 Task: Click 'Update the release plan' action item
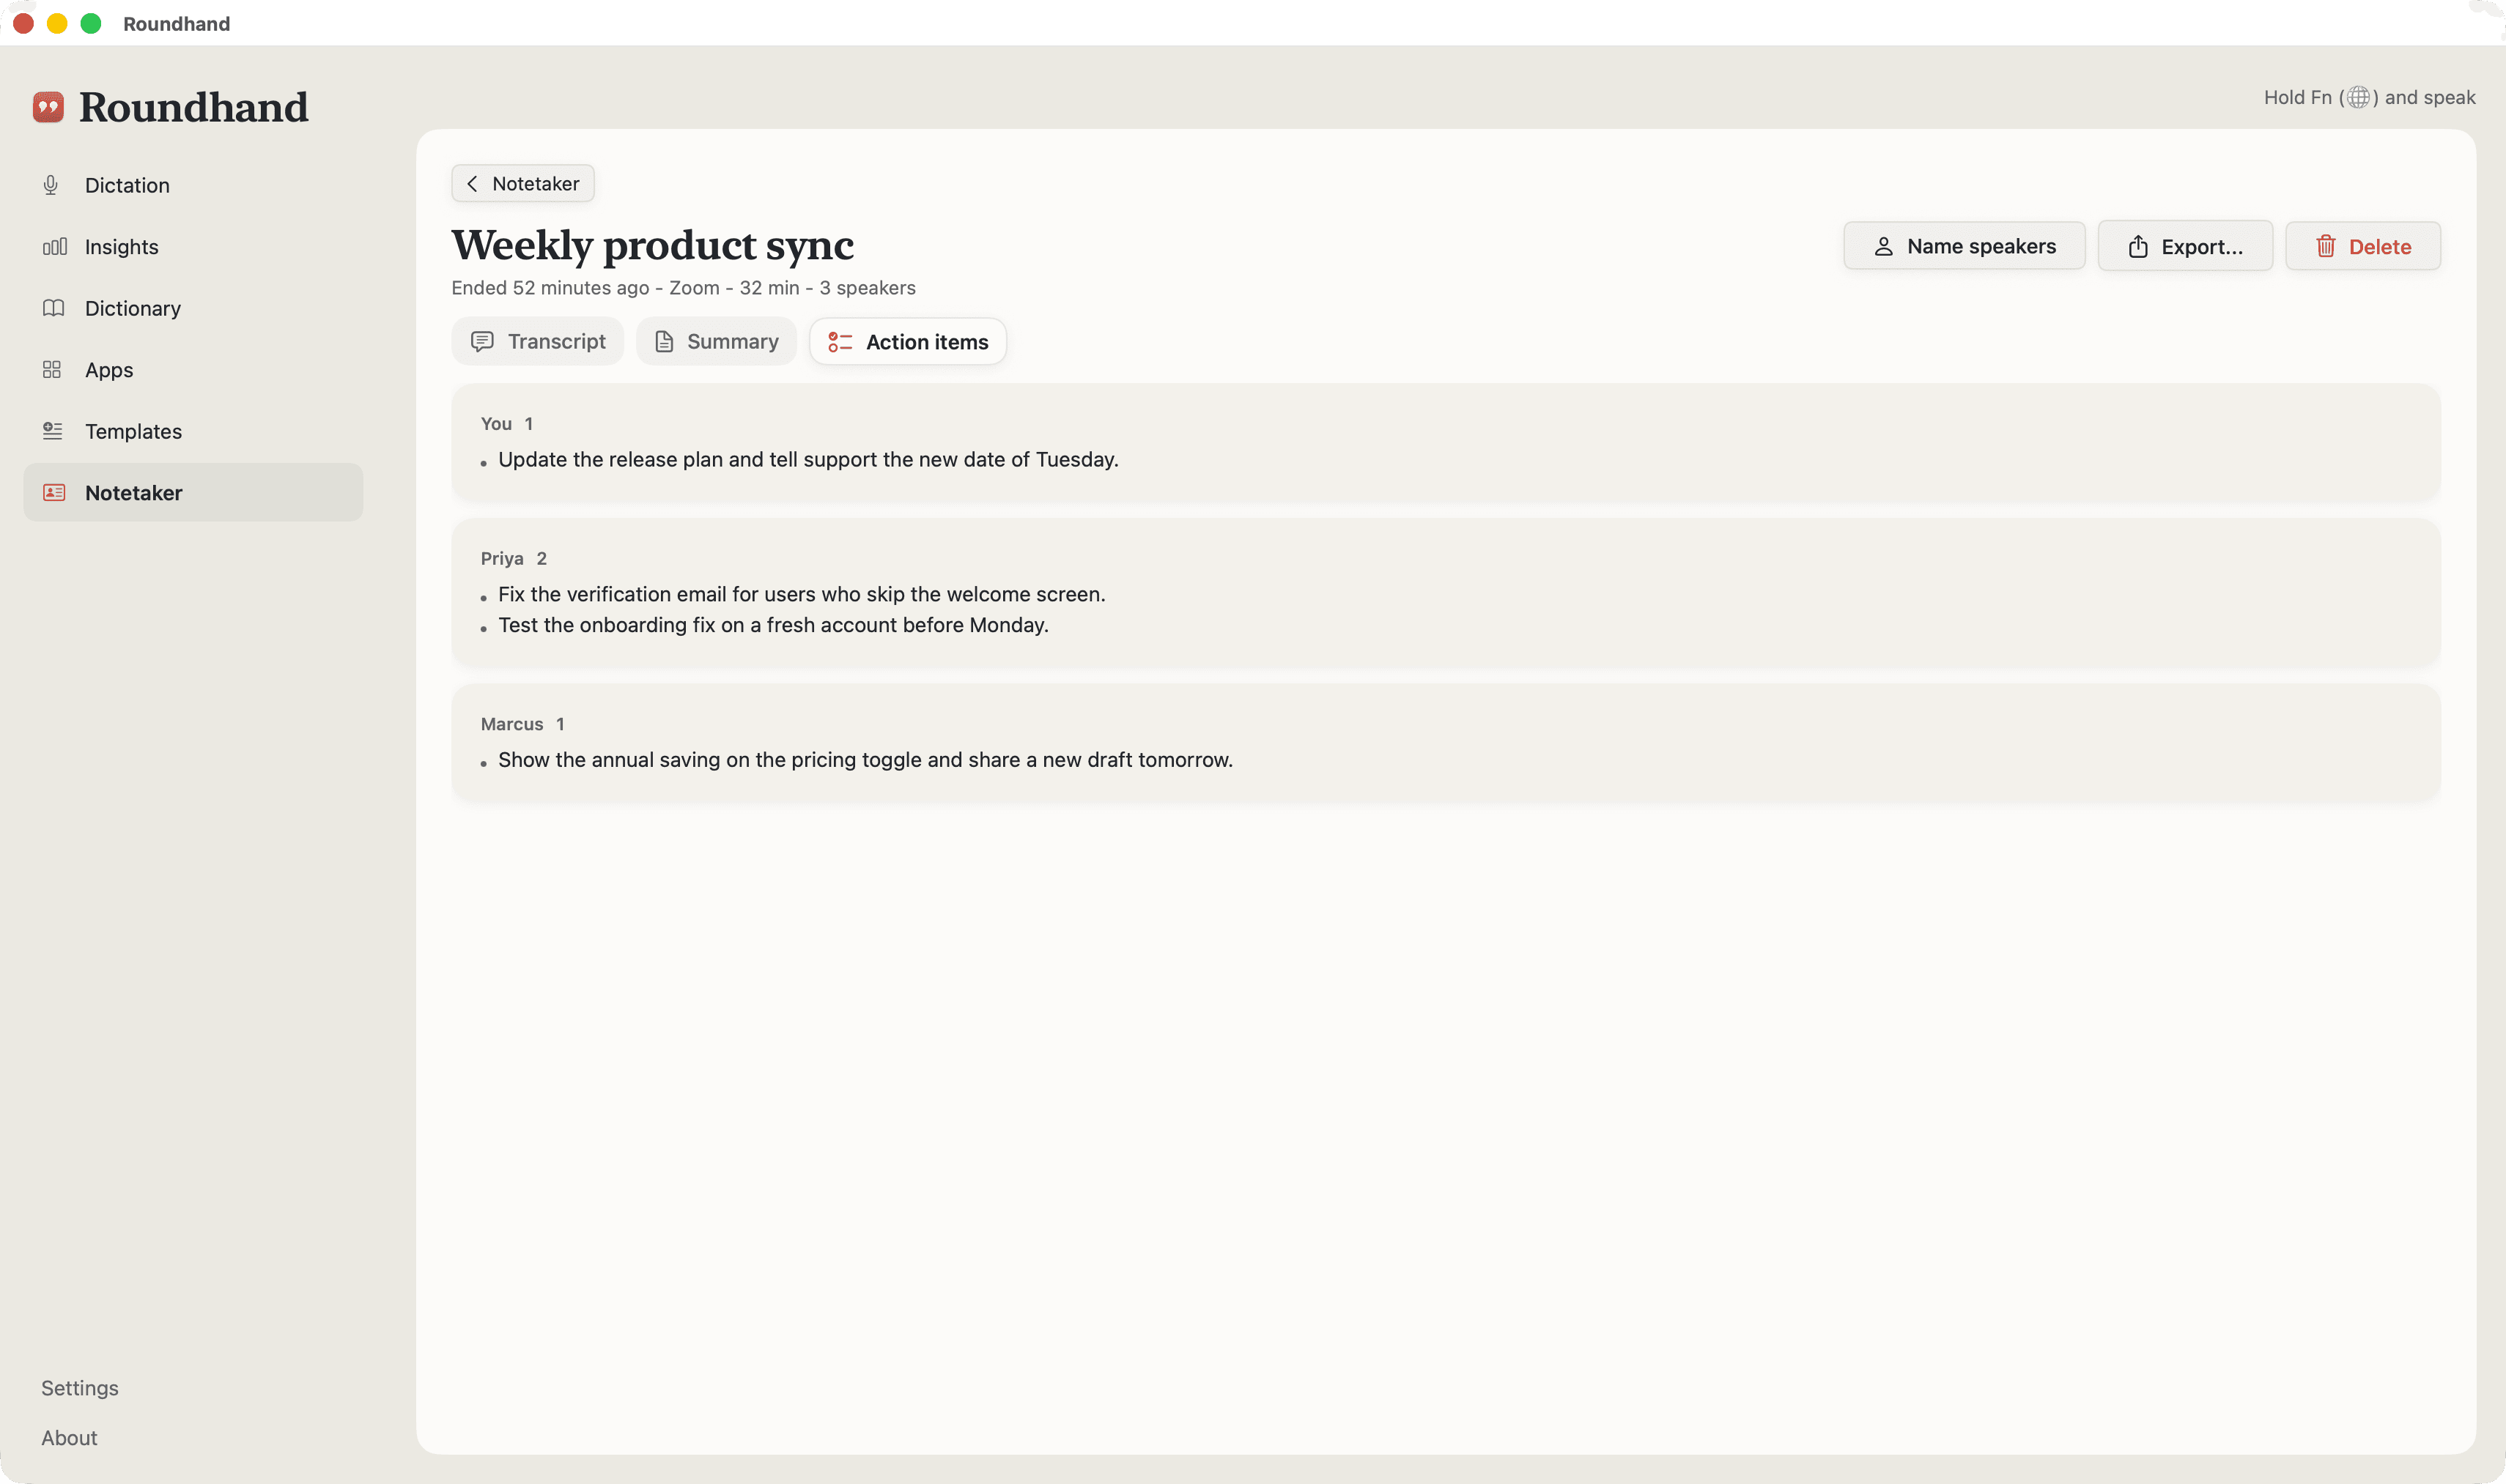(808, 459)
